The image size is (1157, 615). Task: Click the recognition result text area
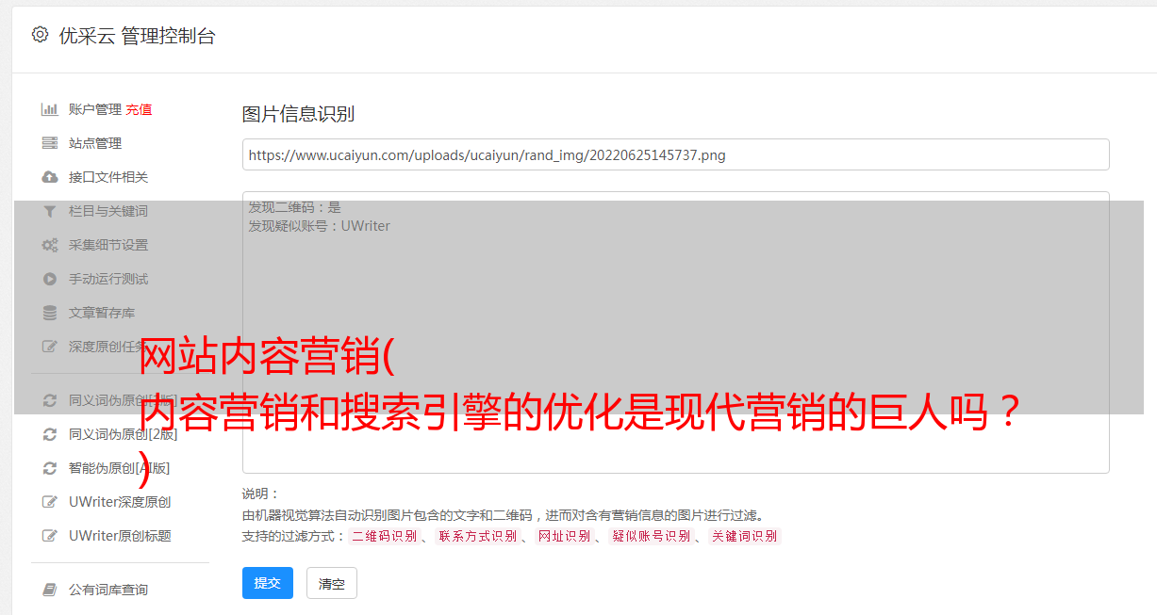pyautogui.click(x=675, y=332)
